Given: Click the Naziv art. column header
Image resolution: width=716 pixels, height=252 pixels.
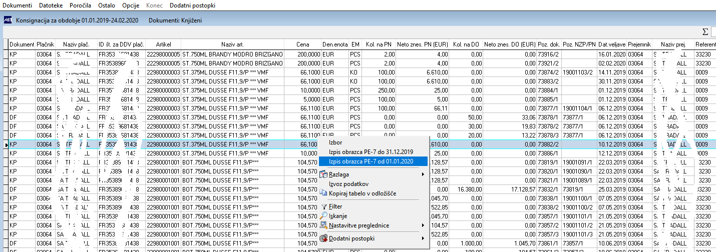Looking at the screenshot, I should 232,44.
